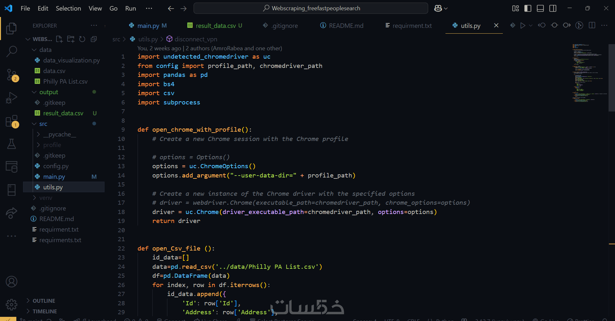The width and height of the screenshot is (615, 321).
Task: Switch to result_data.csv tab
Action: pyautogui.click(x=215, y=26)
